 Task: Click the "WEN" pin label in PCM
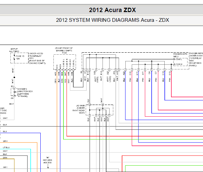point(60,67)
